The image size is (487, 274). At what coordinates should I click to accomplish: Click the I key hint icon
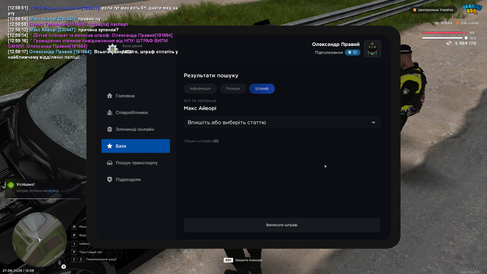click(75, 244)
